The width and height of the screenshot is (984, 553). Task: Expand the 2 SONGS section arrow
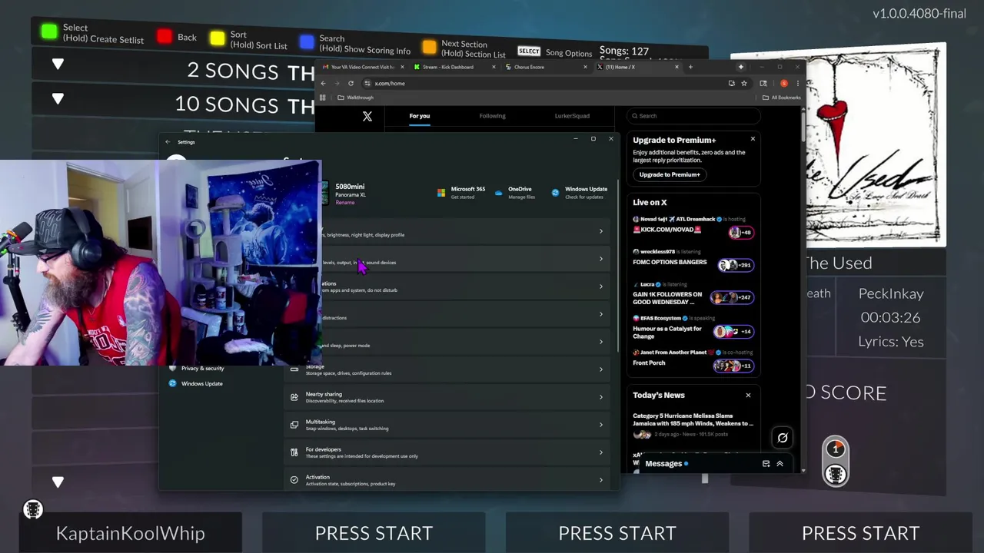click(x=58, y=65)
